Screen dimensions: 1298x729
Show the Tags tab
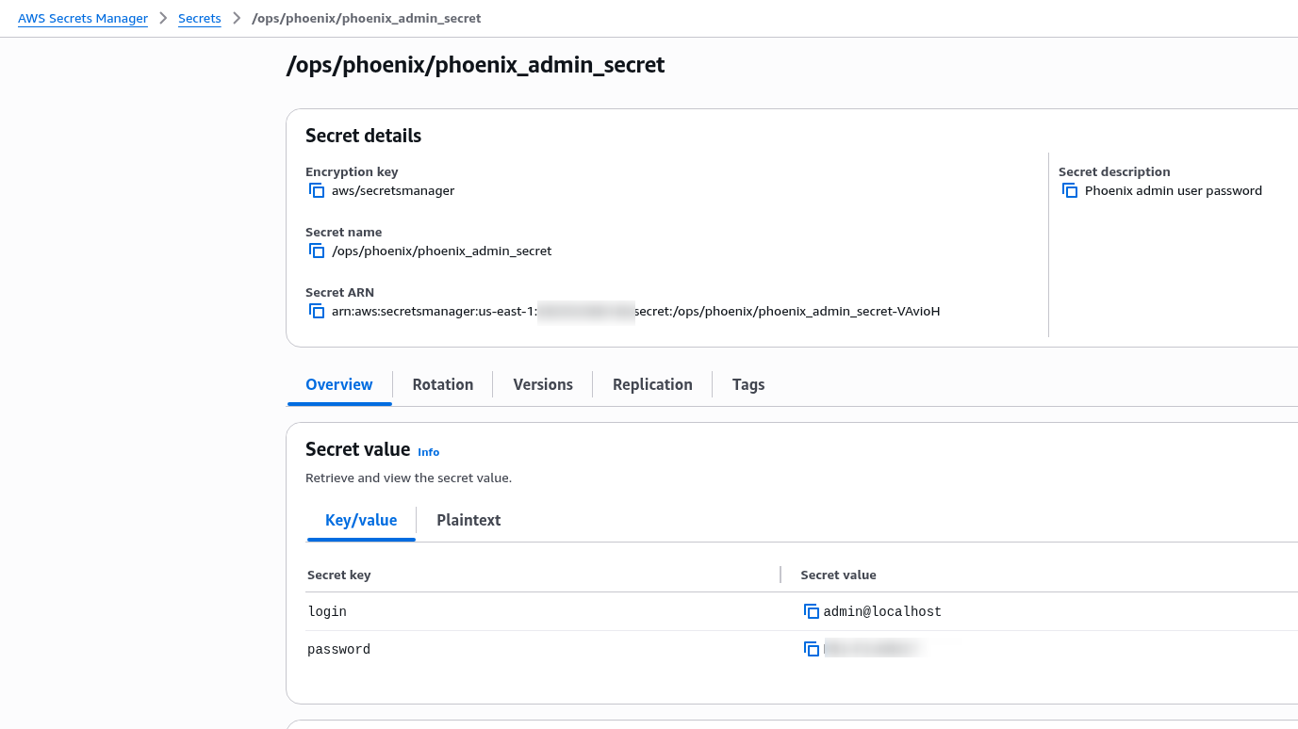[748, 384]
